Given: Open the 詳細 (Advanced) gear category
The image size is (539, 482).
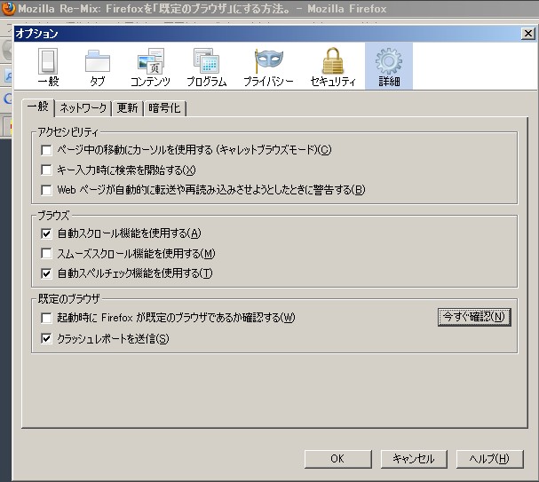Looking at the screenshot, I should click(389, 67).
